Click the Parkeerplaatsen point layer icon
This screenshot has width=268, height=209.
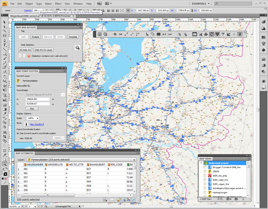click(x=18, y=81)
